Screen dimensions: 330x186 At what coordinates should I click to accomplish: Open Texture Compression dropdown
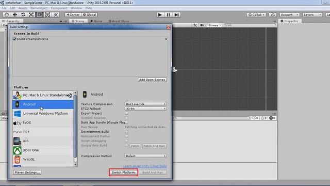click(x=145, y=104)
